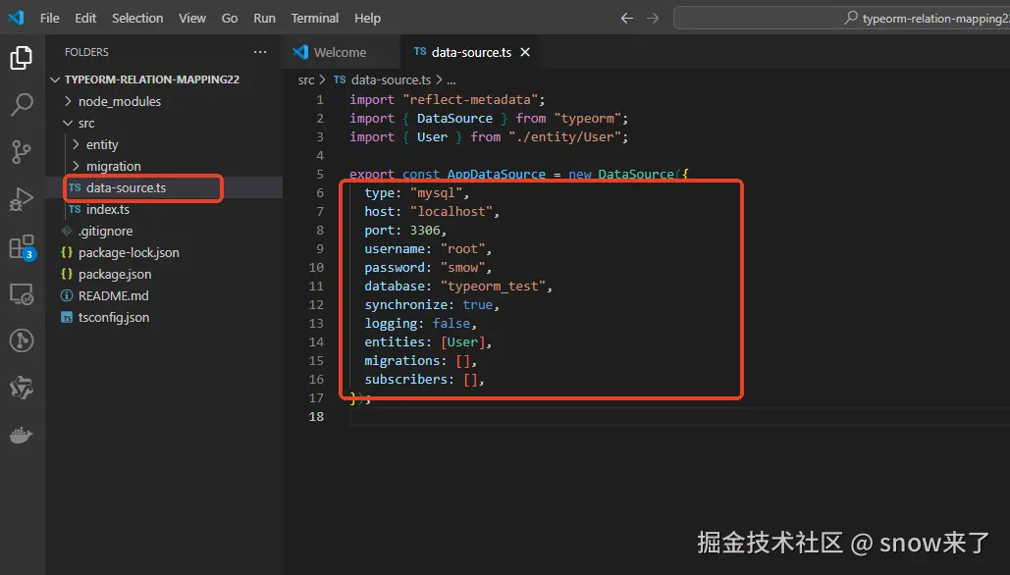
Task: Close the data-source.ts tab
Action: [x=525, y=52]
